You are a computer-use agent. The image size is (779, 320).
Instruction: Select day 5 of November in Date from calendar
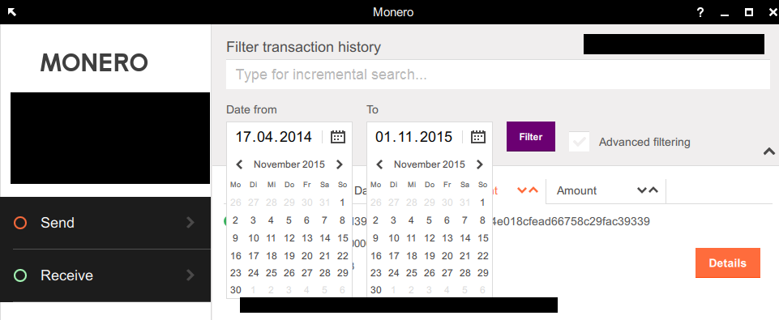pyautogui.click(x=289, y=220)
